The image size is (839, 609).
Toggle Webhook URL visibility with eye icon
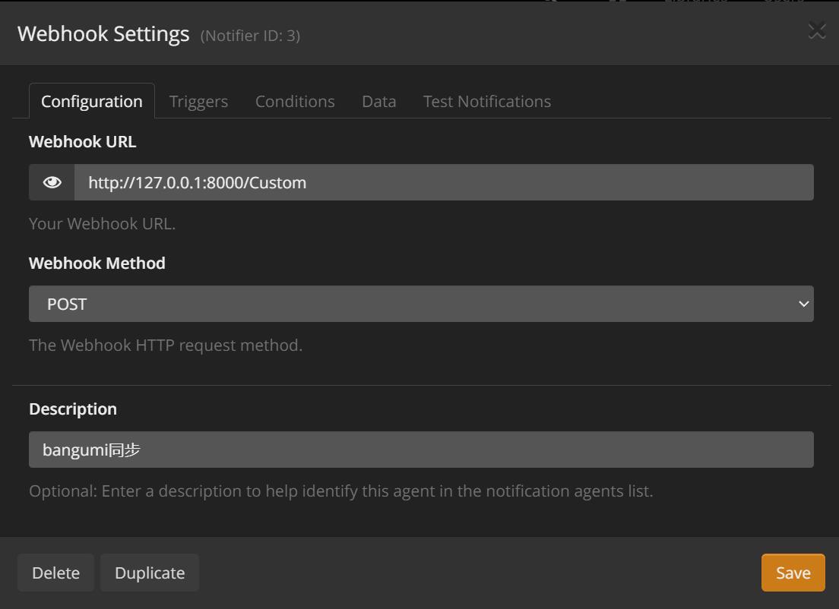tap(52, 182)
